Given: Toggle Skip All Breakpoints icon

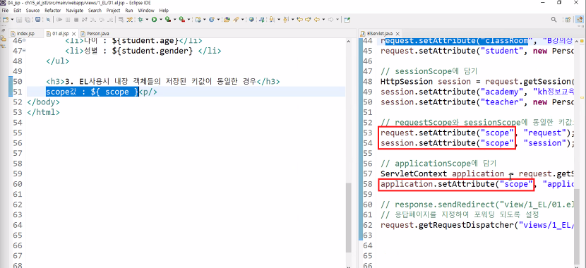Looking at the screenshot, I should [x=48, y=20].
